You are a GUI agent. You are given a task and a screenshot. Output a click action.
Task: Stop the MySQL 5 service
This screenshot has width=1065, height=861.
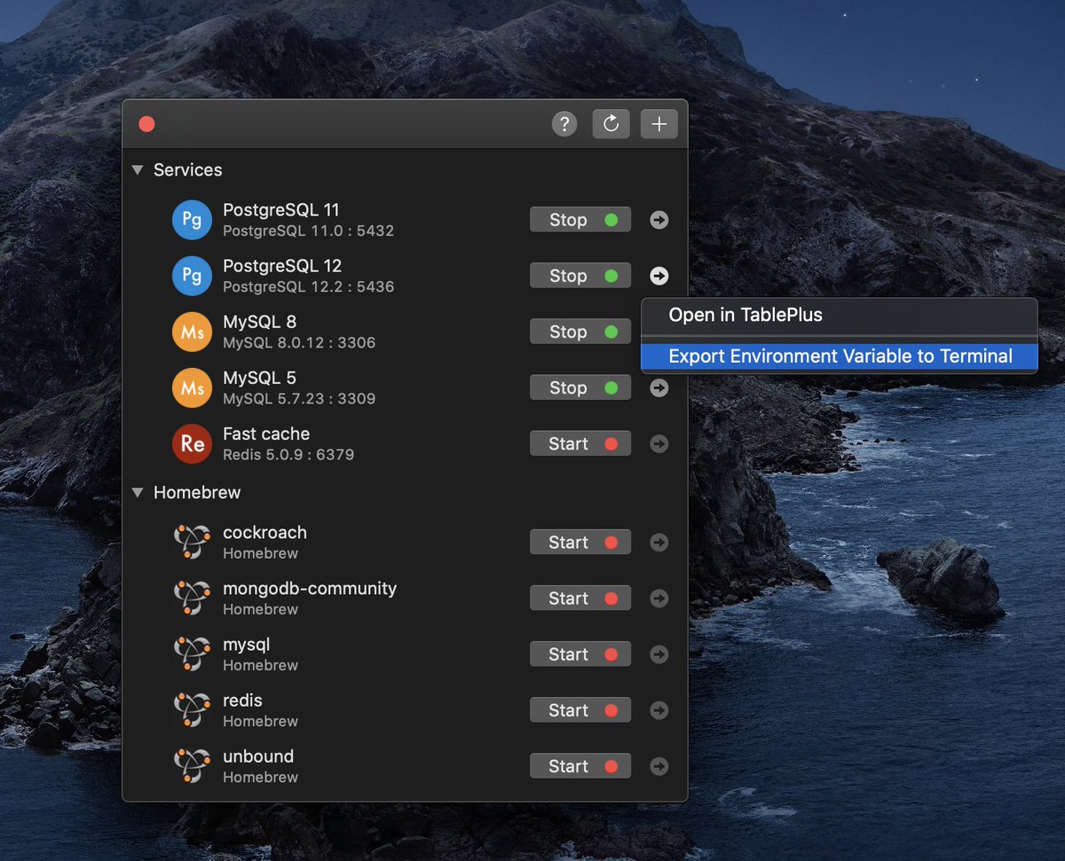pos(580,387)
